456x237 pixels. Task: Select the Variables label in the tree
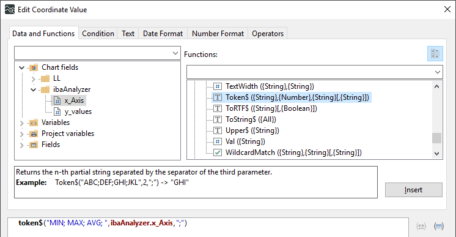(x=56, y=122)
